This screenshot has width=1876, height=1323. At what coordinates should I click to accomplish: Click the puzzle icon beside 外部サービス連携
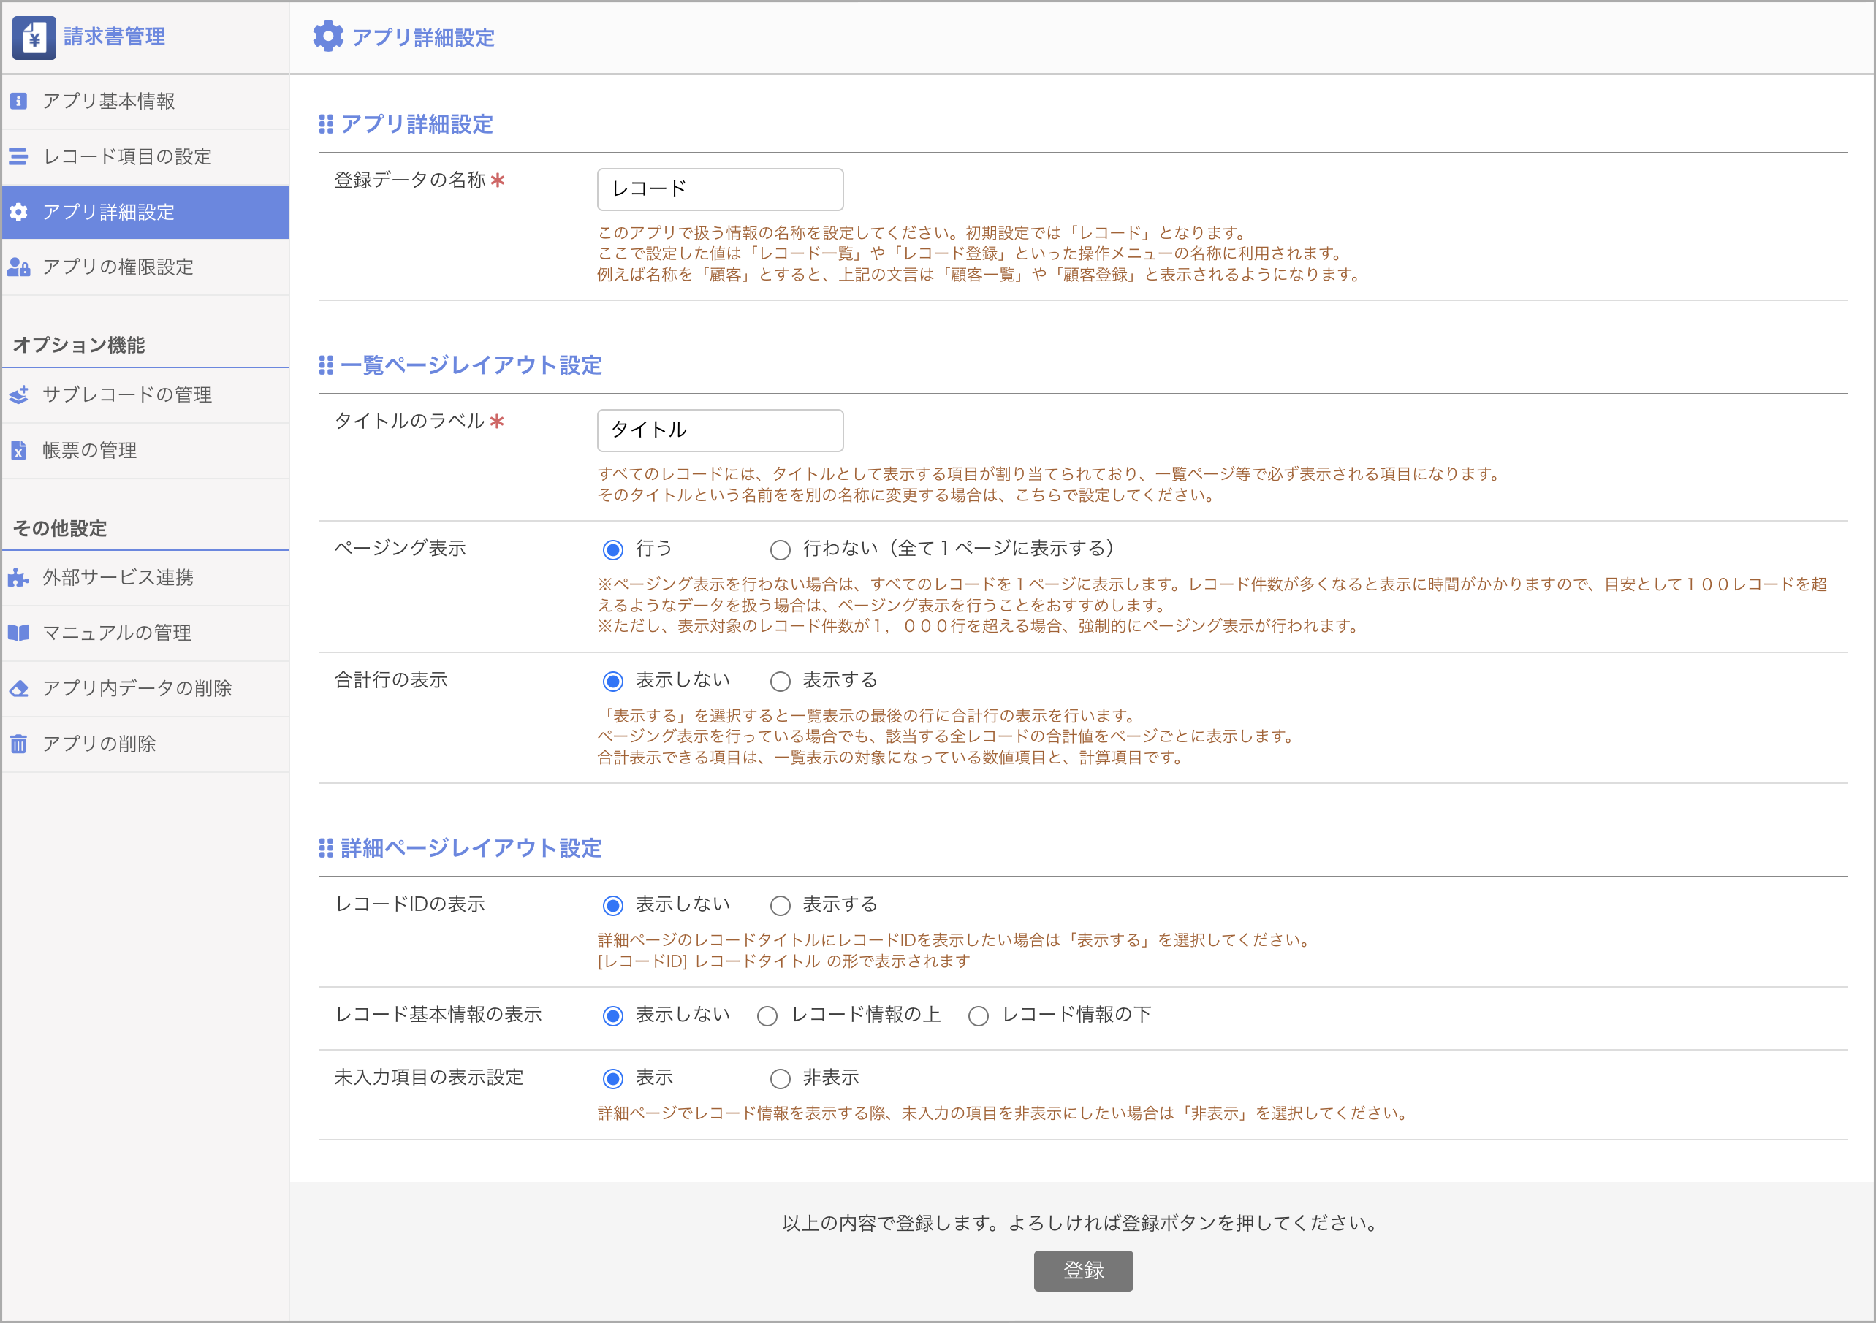click(19, 578)
